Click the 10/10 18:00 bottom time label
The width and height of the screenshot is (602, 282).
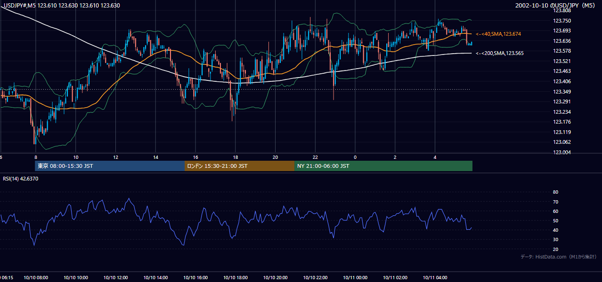pos(236,278)
